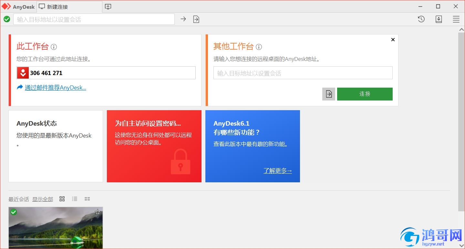Click online status check on session thumbnail
This screenshot has width=465, height=249.
pyautogui.click(x=14, y=212)
